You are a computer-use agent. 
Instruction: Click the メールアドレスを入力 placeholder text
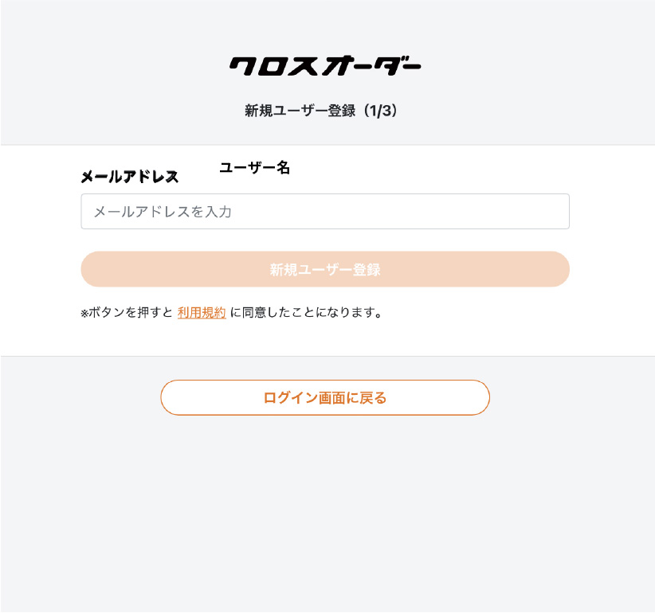coord(163,212)
